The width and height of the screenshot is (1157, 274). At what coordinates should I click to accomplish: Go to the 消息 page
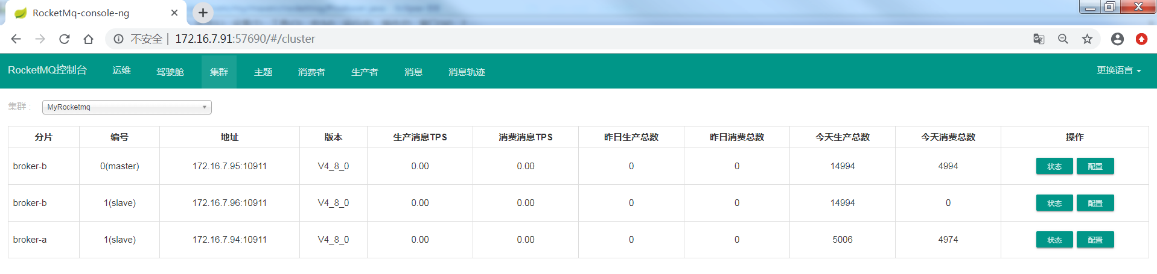[413, 72]
